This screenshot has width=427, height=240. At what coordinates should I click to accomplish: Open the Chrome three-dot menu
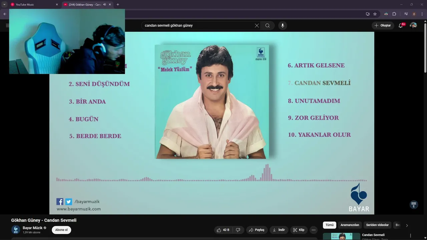click(422, 14)
